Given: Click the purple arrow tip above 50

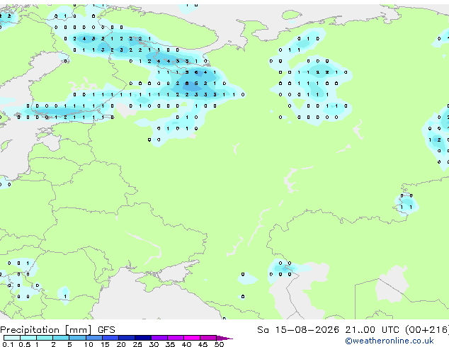Looking at the screenshot, I should coord(224,338).
